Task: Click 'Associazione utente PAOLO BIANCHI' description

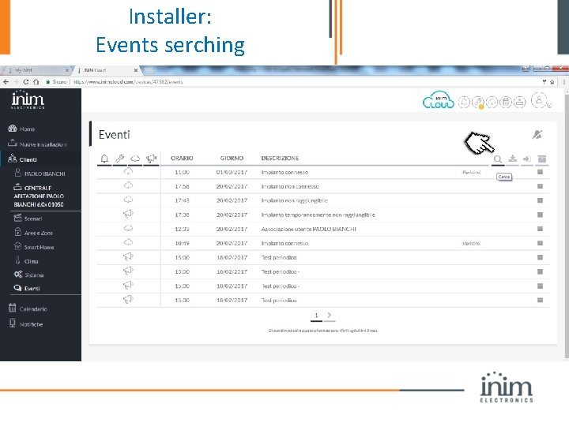Action: point(308,229)
